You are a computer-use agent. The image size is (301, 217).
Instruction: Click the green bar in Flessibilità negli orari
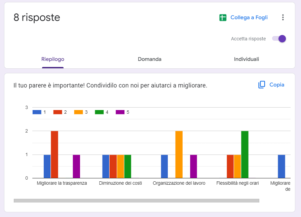click(x=245, y=154)
